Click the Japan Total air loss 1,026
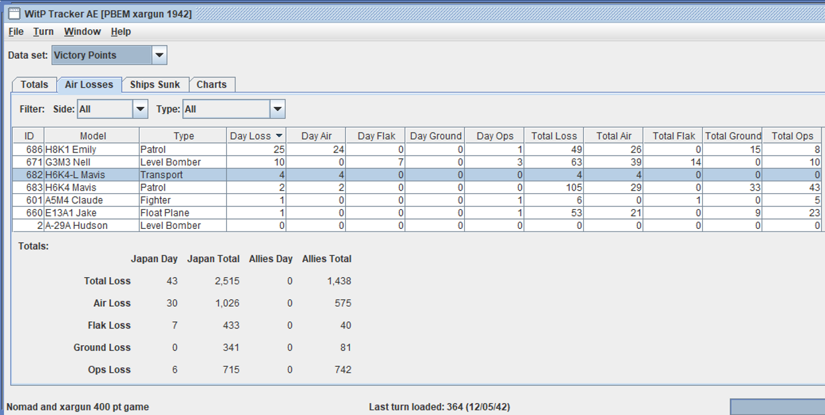The width and height of the screenshot is (825, 415). pyautogui.click(x=226, y=303)
